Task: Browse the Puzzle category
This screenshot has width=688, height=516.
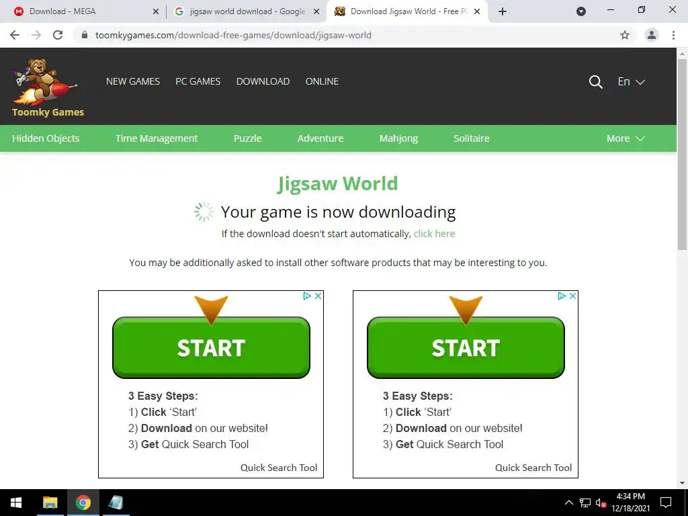Action: pos(247,138)
